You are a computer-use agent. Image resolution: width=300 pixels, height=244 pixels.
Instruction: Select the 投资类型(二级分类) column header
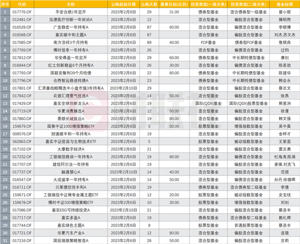tap(248, 4)
